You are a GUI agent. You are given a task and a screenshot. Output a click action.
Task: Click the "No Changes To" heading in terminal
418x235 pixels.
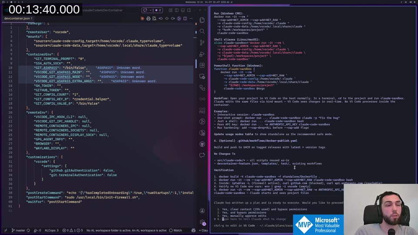click(x=224, y=154)
